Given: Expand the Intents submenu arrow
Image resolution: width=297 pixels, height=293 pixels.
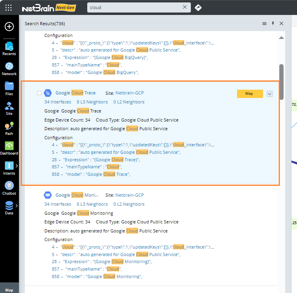Looking at the screenshot, I should [x=17, y=166].
